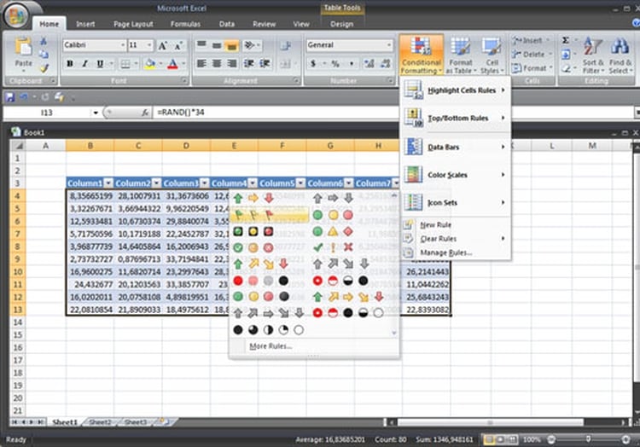The height and width of the screenshot is (447, 640).
Task: Open the Column1 filter dropdown
Action: click(108, 183)
